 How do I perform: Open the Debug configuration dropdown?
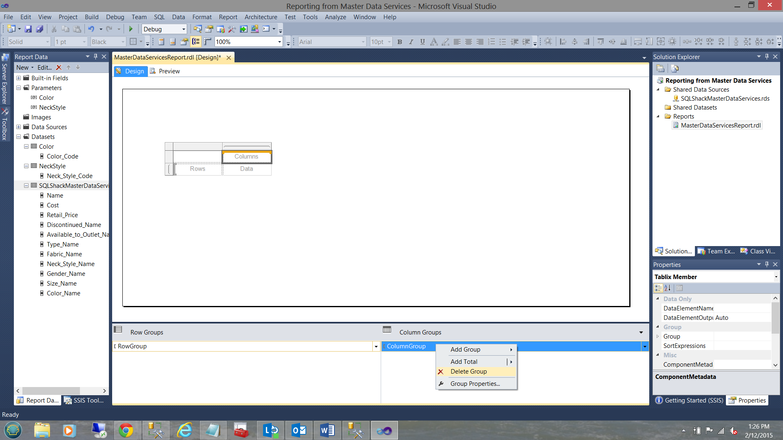pos(184,29)
